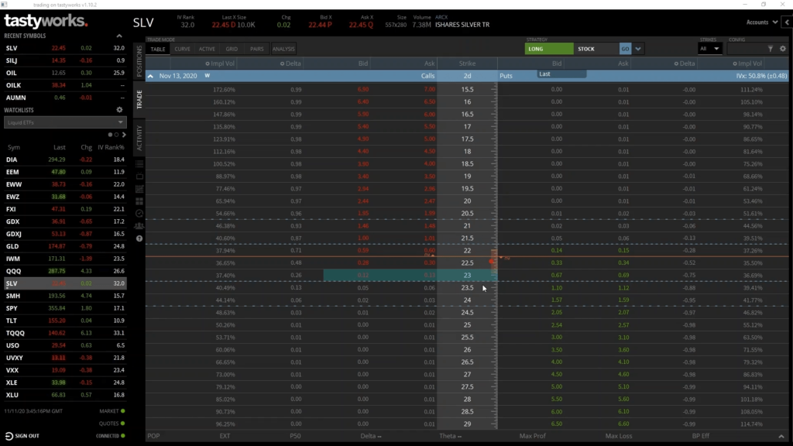The height and width of the screenshot is (446, 793).
Task: Open the filter funnel in Config
Action: 771,49
